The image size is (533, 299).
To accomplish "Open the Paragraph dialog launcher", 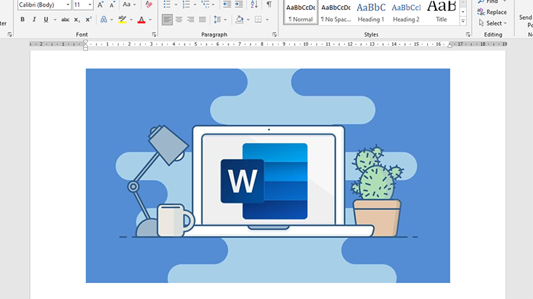I will point(274,35).
